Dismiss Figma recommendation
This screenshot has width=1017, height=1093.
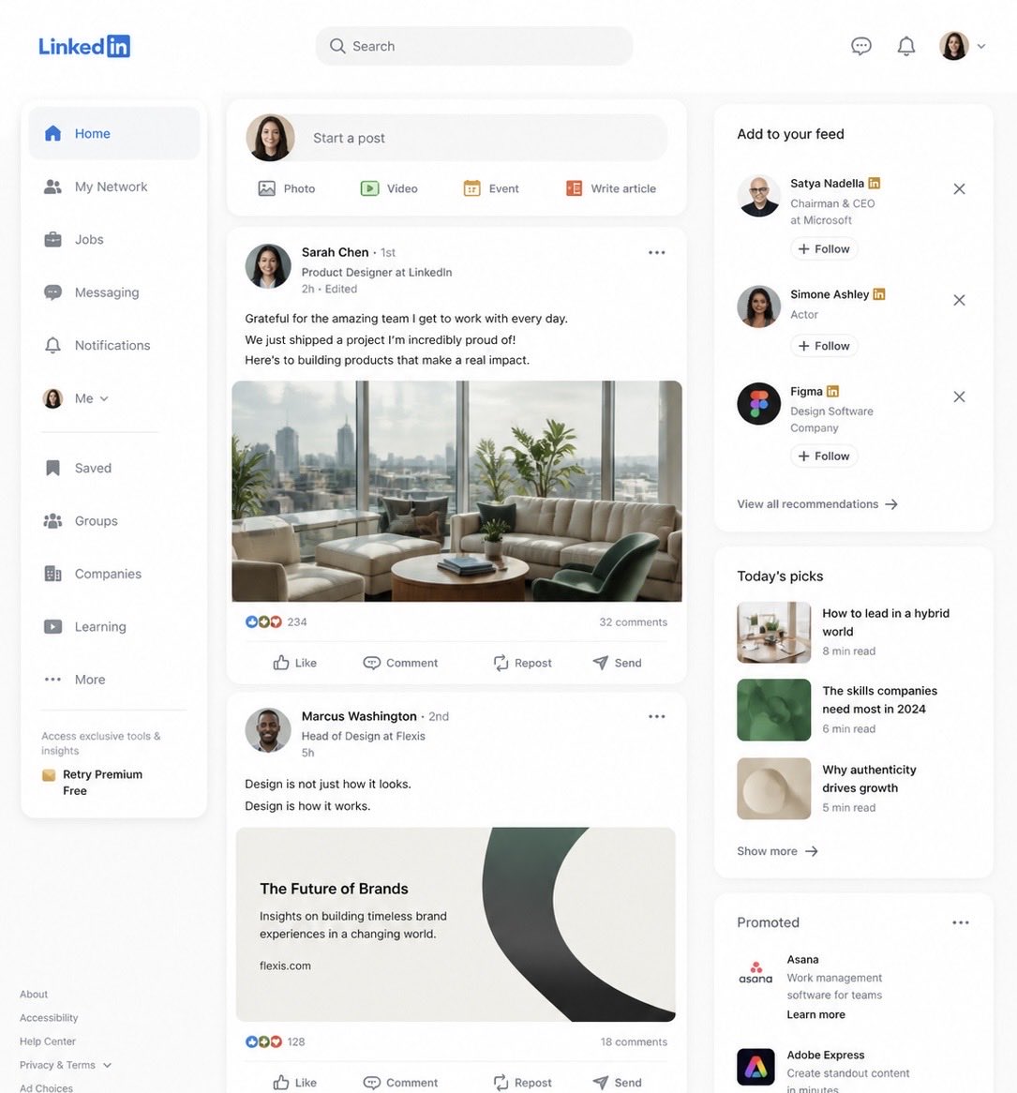[959, 397]
